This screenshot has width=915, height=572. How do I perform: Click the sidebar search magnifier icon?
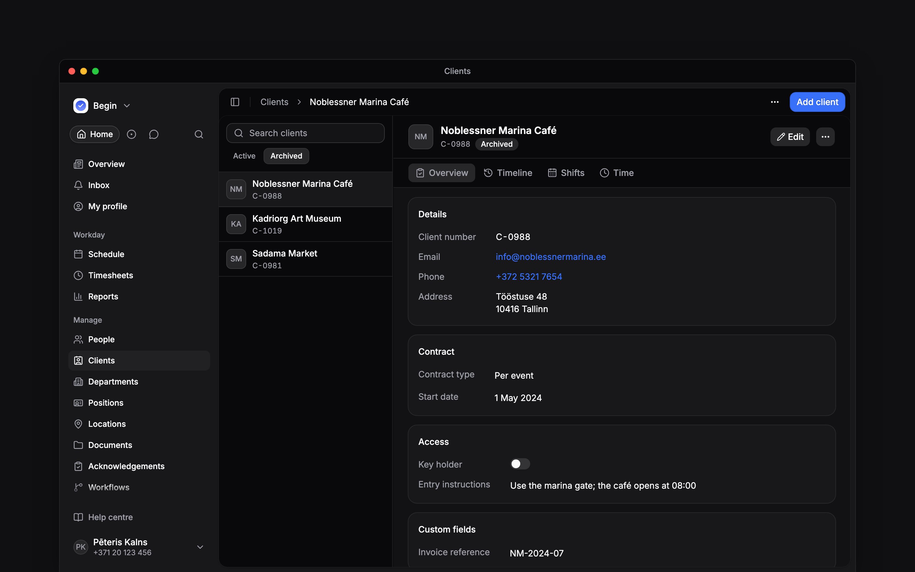[x=199, y=134]
